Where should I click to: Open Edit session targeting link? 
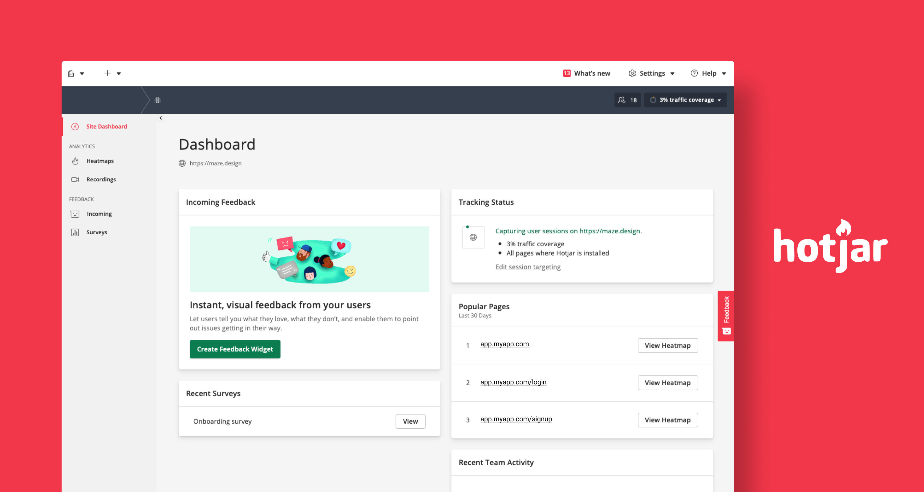tap(528, 267)
